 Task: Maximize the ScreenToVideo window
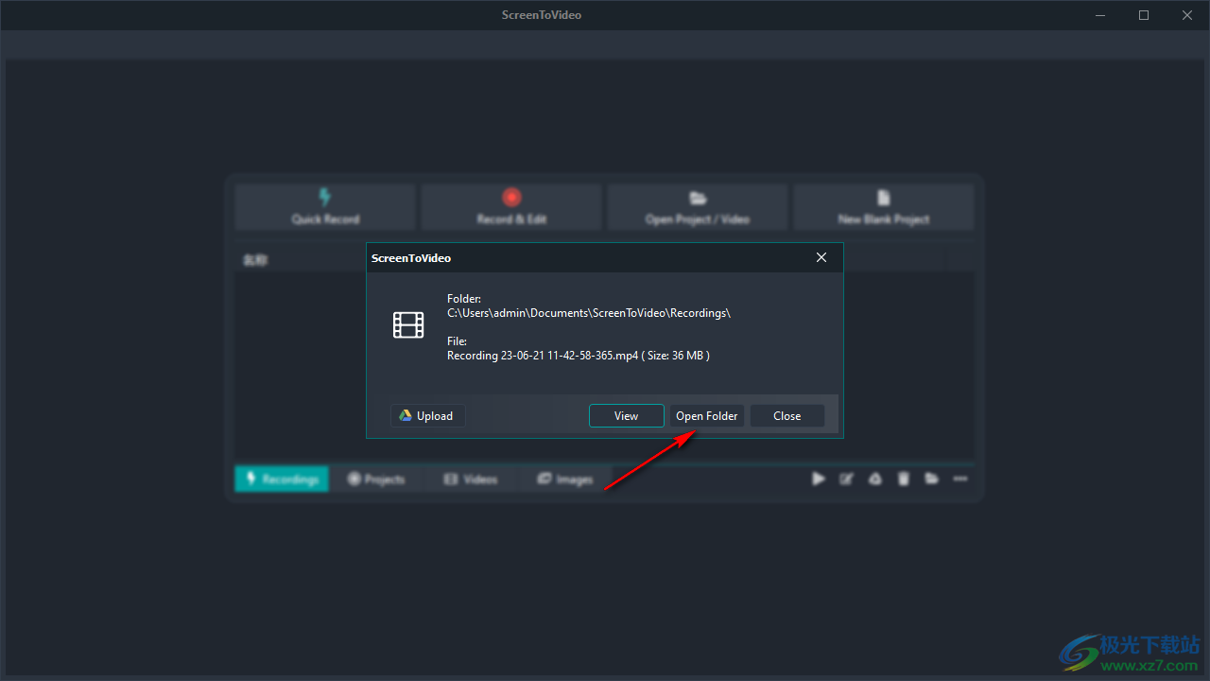click(x=1144, y=15)
